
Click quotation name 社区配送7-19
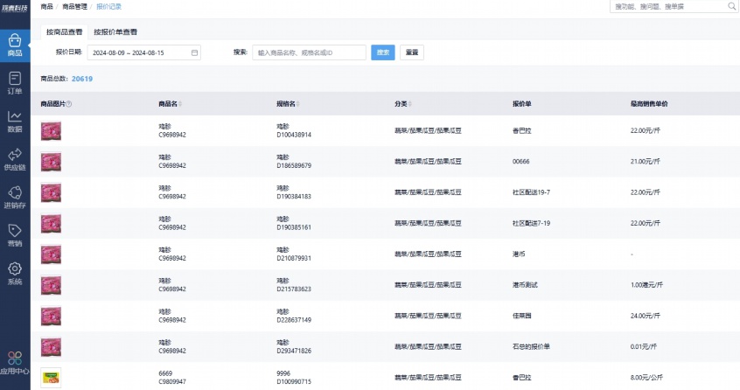click(532, 223)
